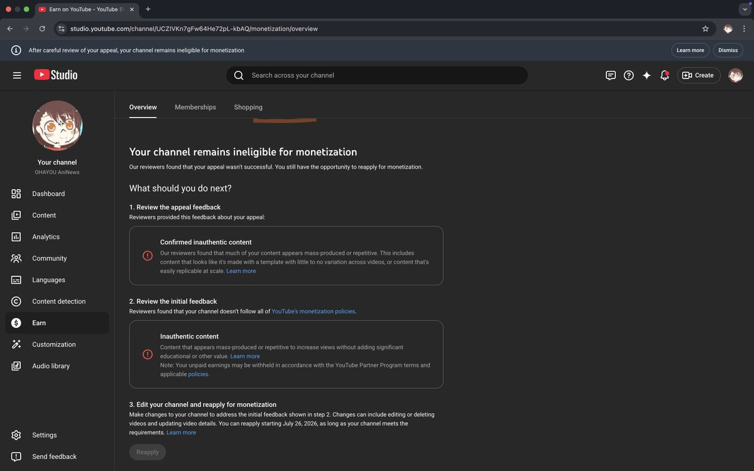Click warning icon beside Inauthentic content

147,354
